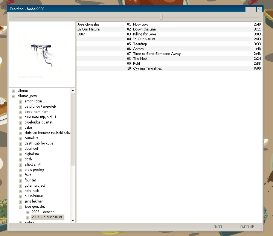This screenshot has height=236, width=273.
Task: Expand the jens lekman node
Action: 21,202
